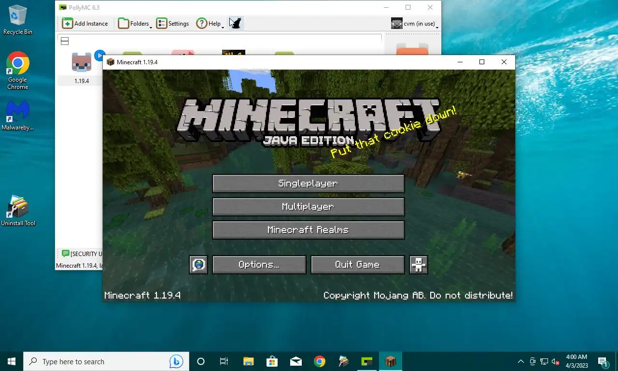Click the muted volume tray icon
This screenshot has height=371, width=618.
pyautogui.click(x=556, y=361)
